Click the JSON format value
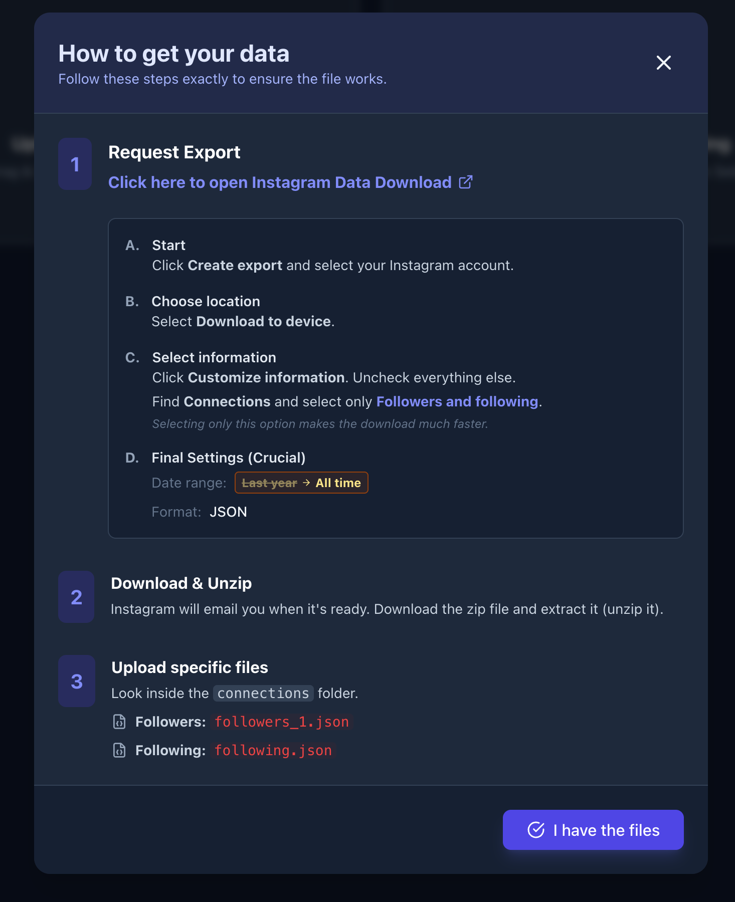Screen dimensions: 735x902 tap(228, 512)
